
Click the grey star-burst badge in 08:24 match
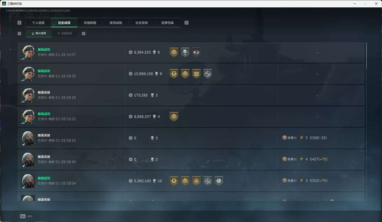click(x=219, y=181)
